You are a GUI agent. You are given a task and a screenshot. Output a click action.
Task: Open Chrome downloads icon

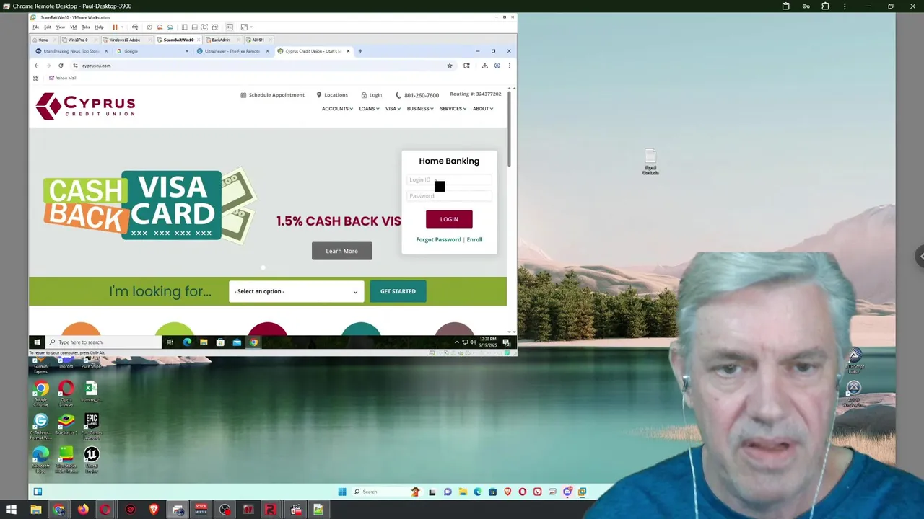484,66
